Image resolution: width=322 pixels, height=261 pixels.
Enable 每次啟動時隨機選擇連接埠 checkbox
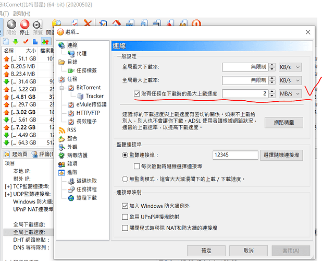tap(137, 166)
